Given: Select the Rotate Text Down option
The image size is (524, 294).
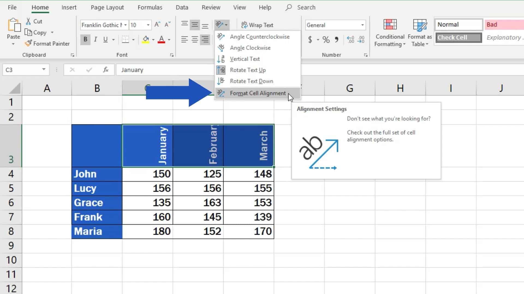Looking at the screenshot, I should [x=252, y=81].
